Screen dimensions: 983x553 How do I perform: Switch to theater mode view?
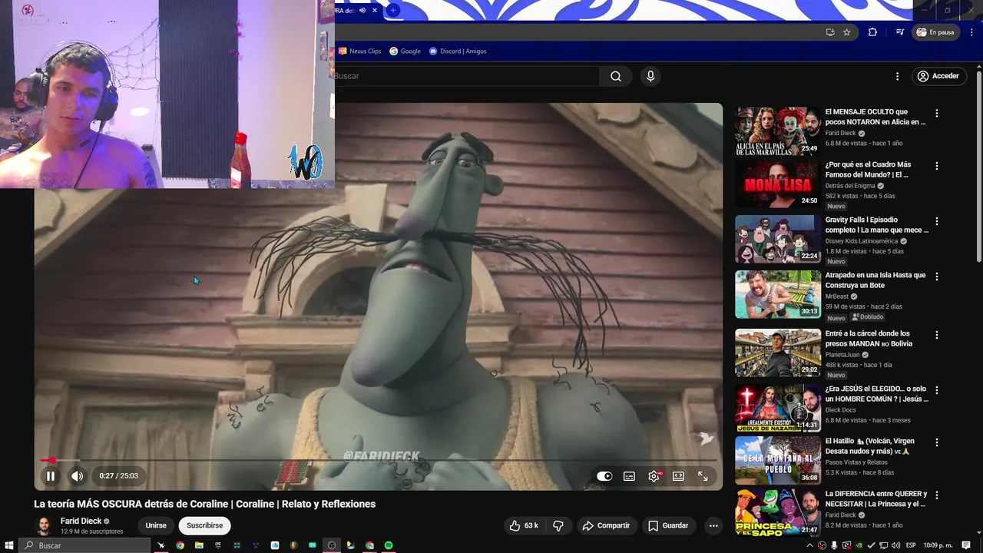click(678, 476)
